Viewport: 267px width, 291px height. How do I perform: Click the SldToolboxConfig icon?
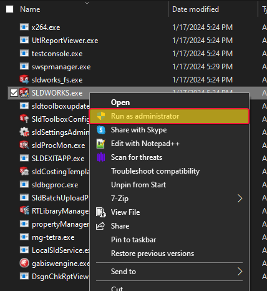coord(24,119)
